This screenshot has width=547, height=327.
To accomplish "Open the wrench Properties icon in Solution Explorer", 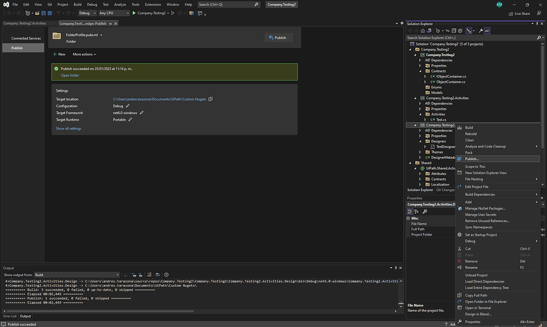I will [x=481, y=31].
